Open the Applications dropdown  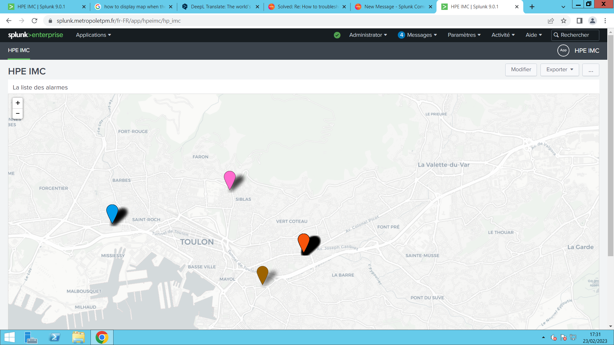(x=93, y=35)
